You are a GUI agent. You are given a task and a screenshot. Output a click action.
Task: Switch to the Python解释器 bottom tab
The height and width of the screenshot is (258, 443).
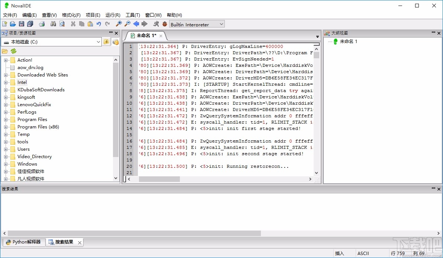[24, 242]
